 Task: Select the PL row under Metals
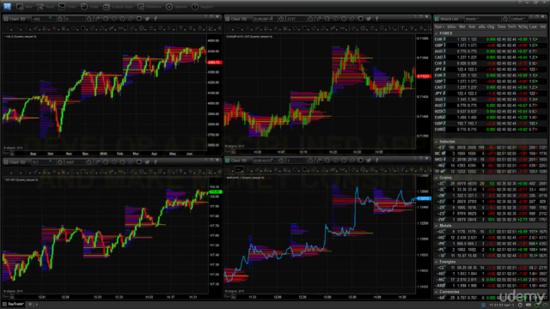point(491,250)
